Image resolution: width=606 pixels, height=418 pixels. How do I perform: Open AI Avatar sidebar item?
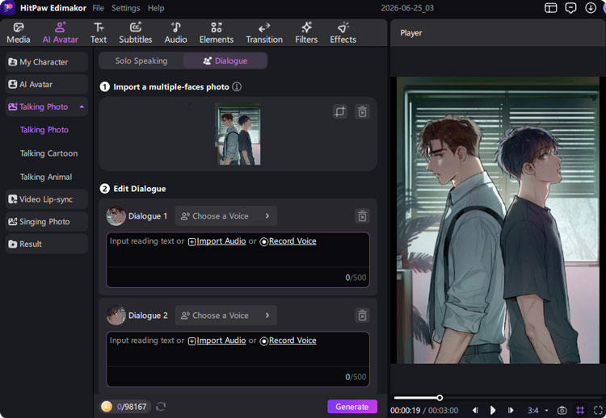click(x=46, y=85)
